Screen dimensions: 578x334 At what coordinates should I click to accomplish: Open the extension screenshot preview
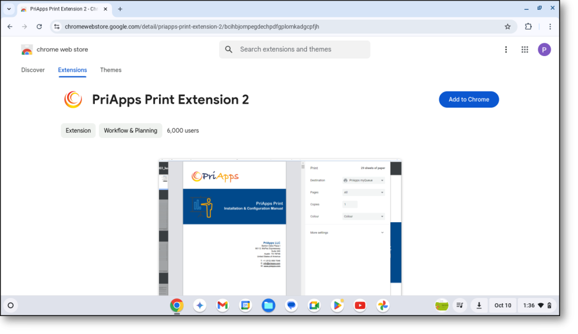pos(280,227)
